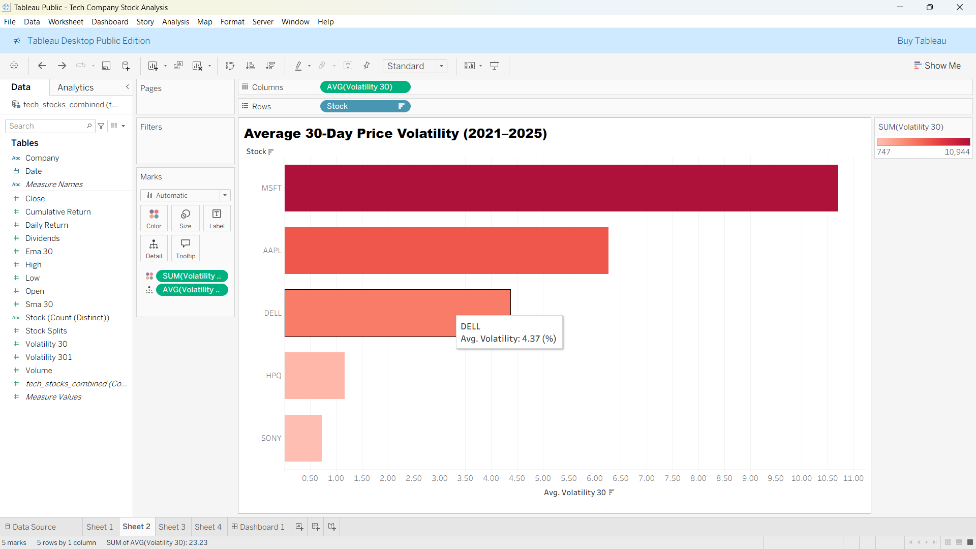Swap rows and columns
976x549 pixels.
click(x=230, y=66)
